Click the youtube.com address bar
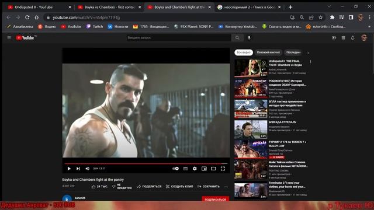This screenshot has width=374, height=210. (167, 17)
